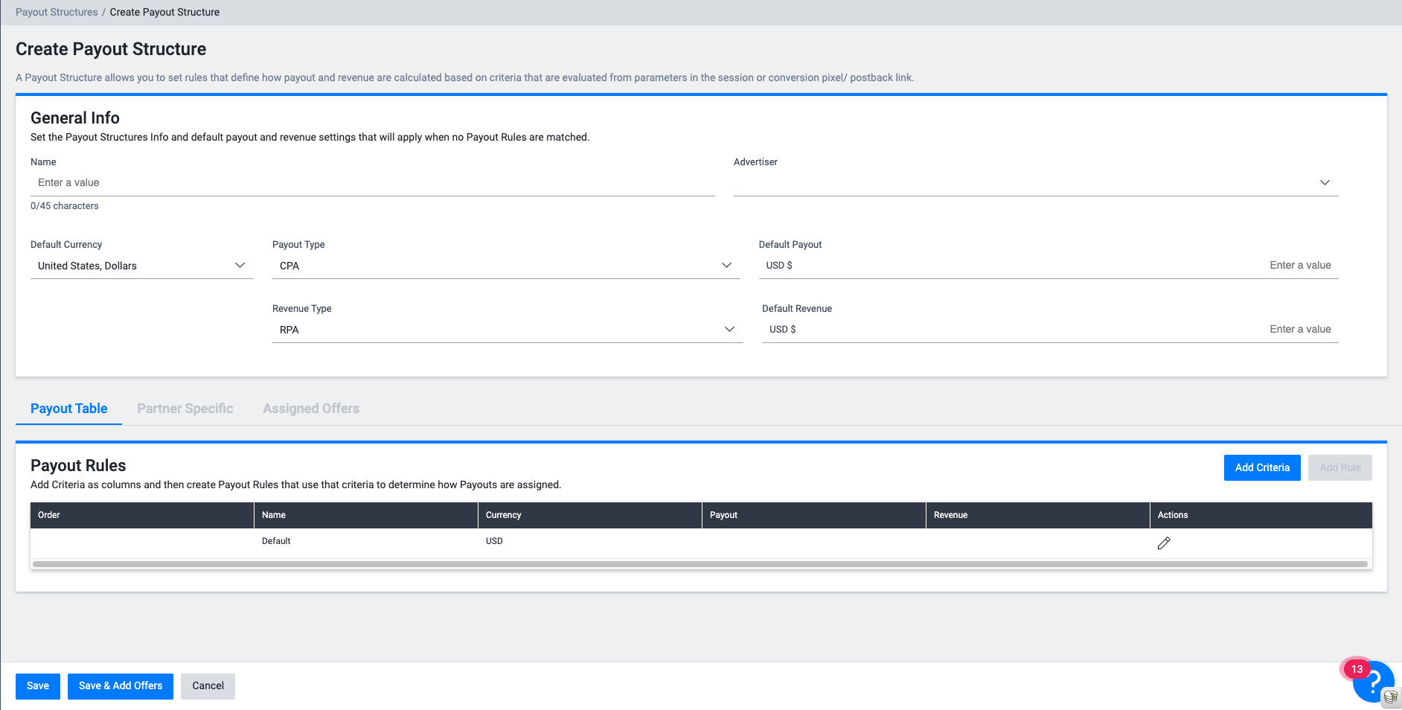This screenshot has width=1402, height=710.
Task: Switch to the Partner Specific tab
Action: pos(185,409)
